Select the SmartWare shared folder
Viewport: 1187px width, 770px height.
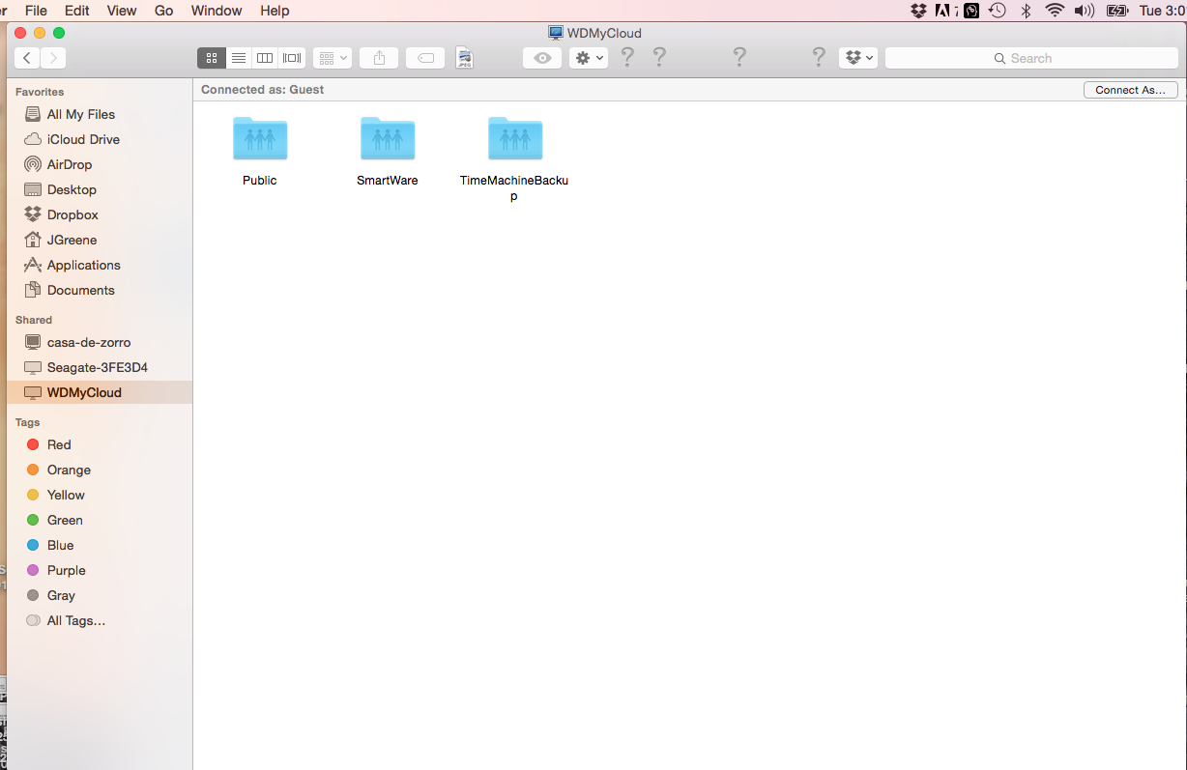[x=388, y=139]
